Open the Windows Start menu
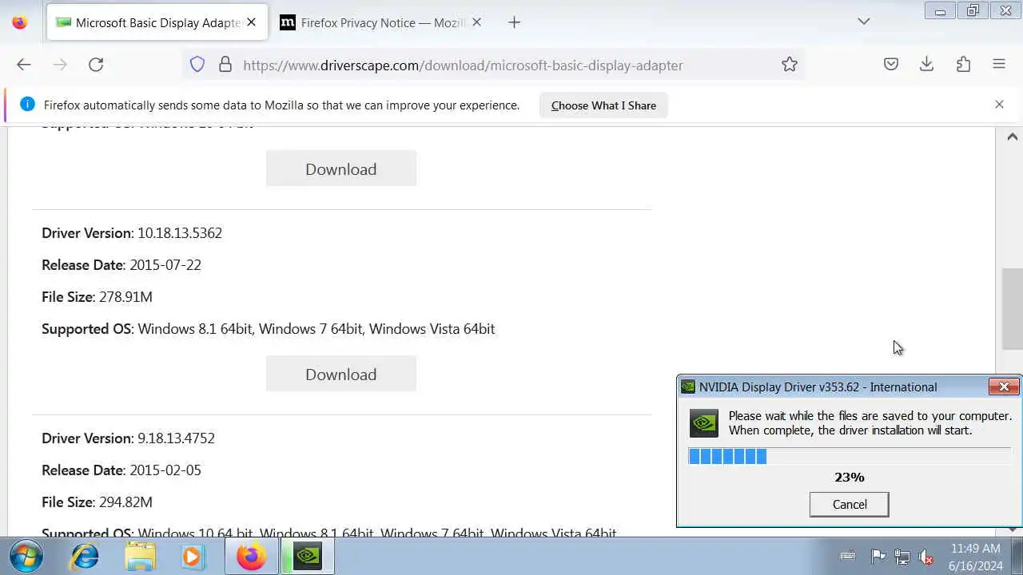1023x575 pixels. (26, 556)
